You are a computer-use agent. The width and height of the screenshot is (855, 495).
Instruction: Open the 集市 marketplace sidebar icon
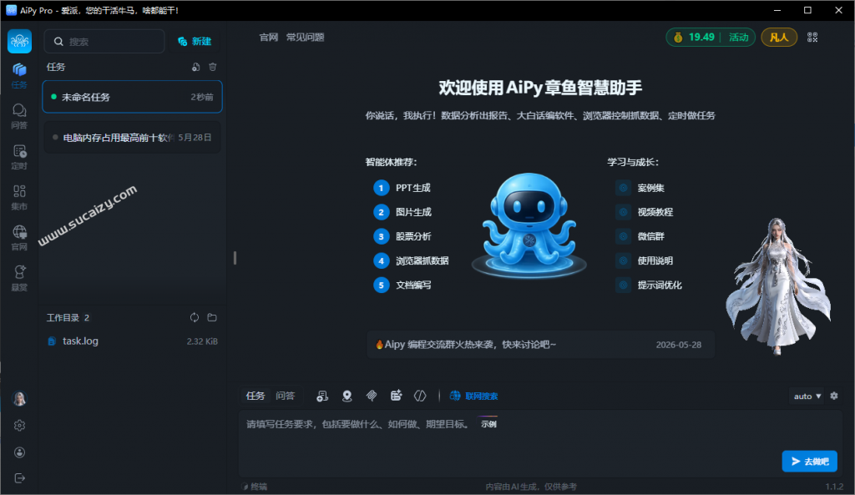tap(20, 197)
